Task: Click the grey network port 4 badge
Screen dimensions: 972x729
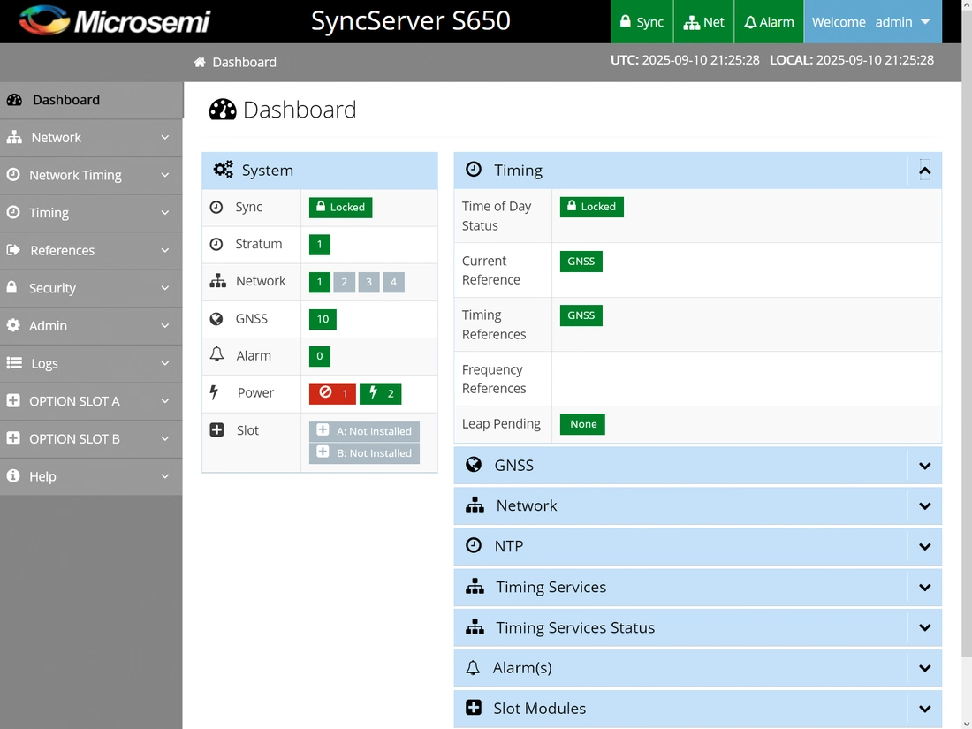Action: click(393, 282)
